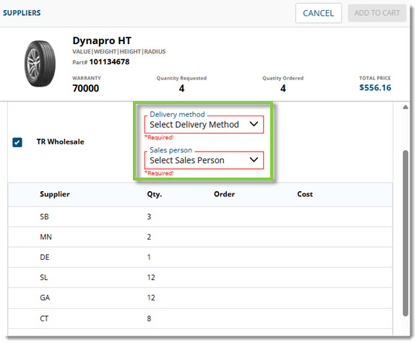The height and width of the screenshot is (345, 419).
Task: Click the Supplier column header
Action: coord(54,194)
